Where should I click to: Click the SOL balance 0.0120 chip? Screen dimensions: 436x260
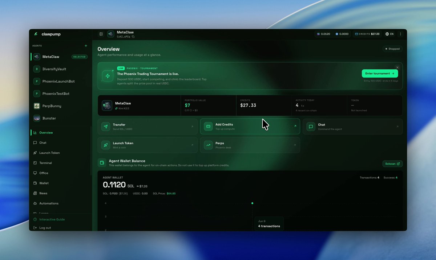[x=323, y=34]
